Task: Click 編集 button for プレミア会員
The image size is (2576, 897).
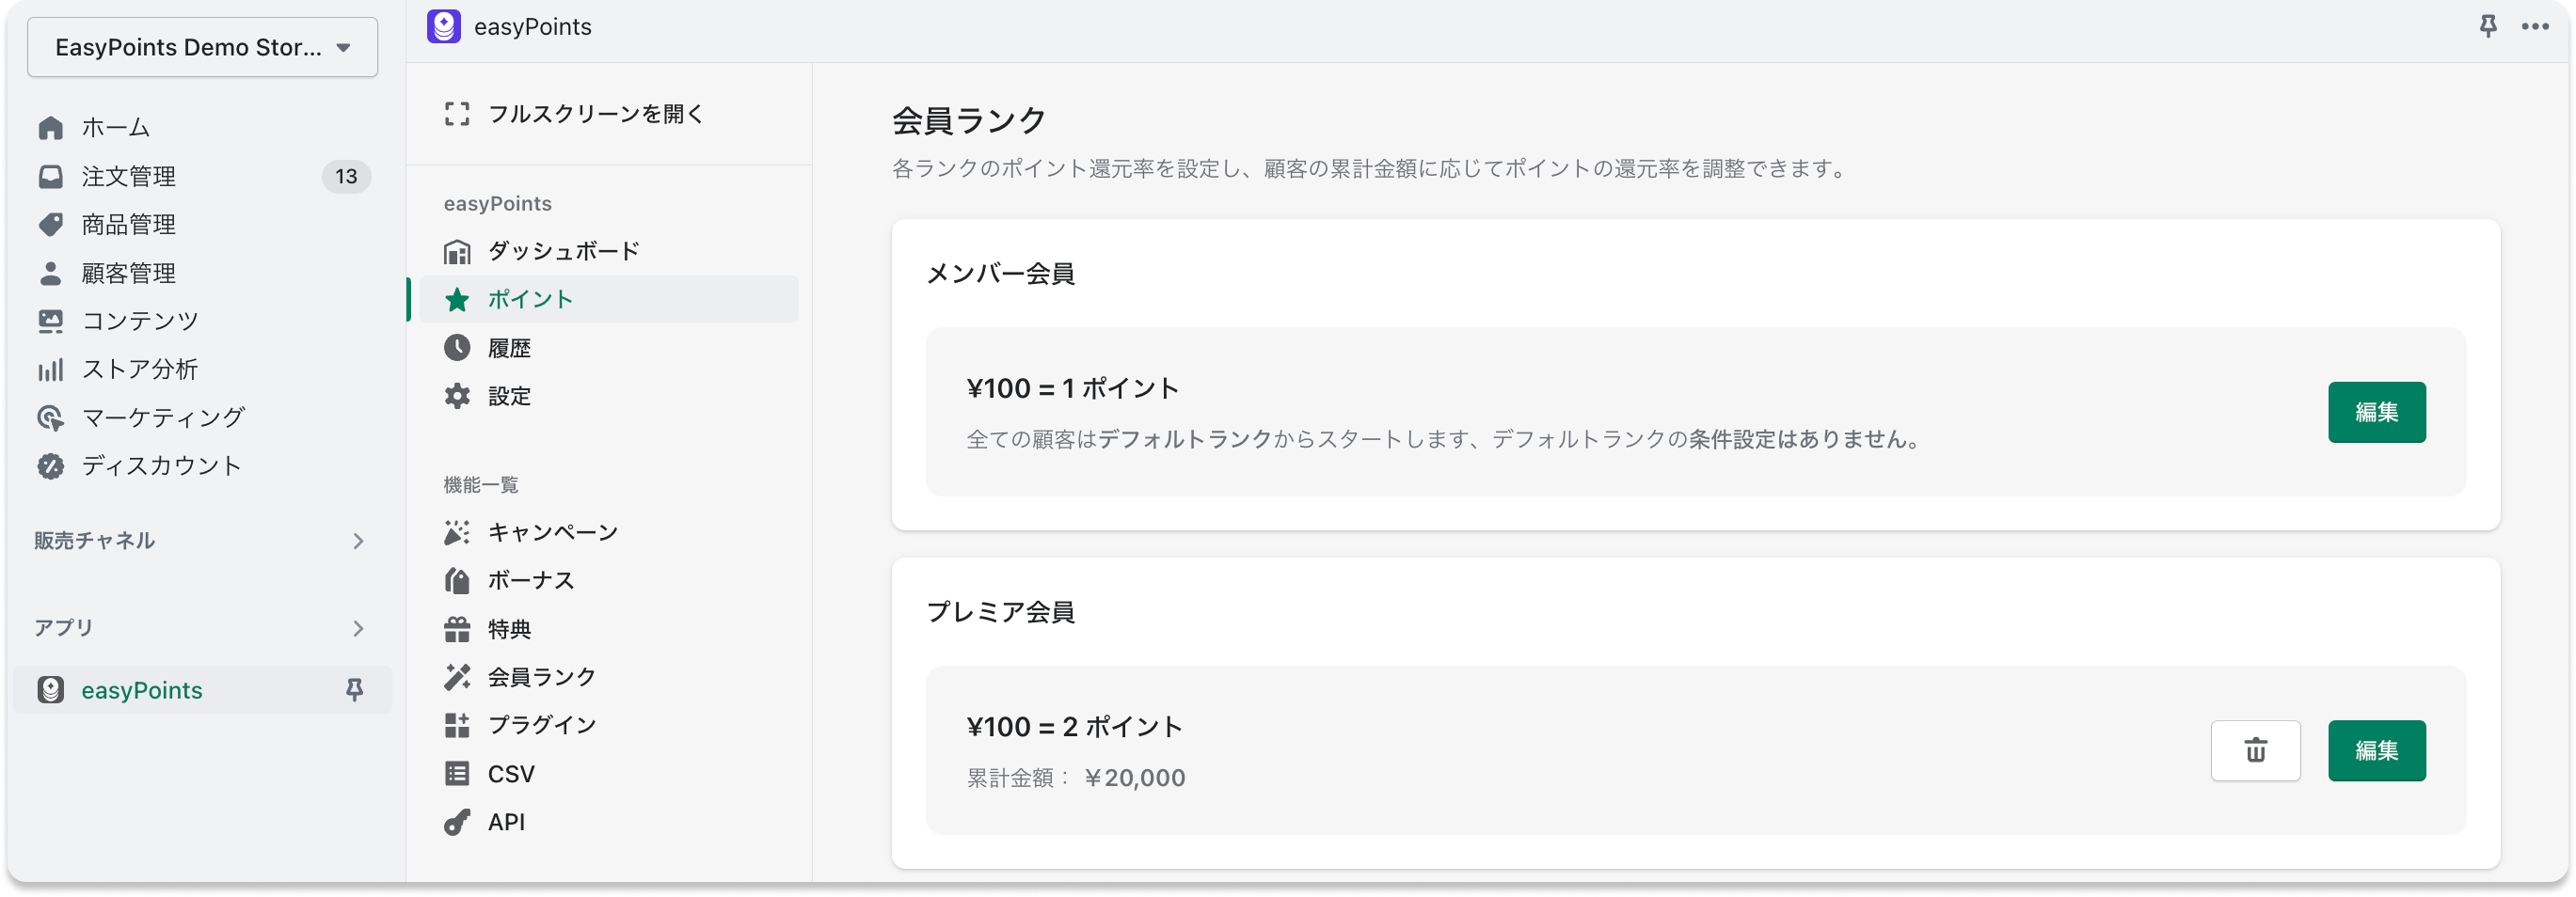Action: [x=2376, y=750]
